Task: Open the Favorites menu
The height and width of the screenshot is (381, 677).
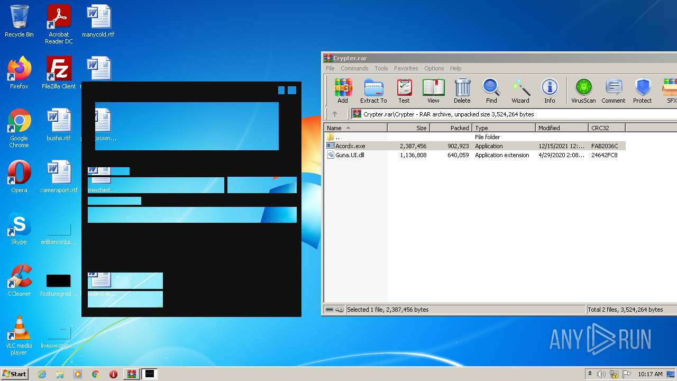Action: [406, 68]
